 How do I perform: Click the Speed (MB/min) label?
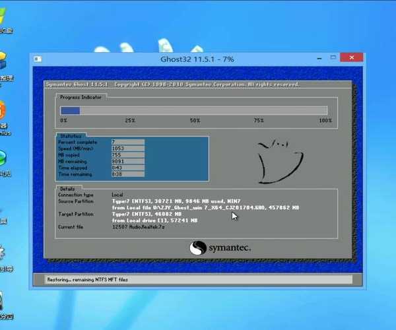76,148
